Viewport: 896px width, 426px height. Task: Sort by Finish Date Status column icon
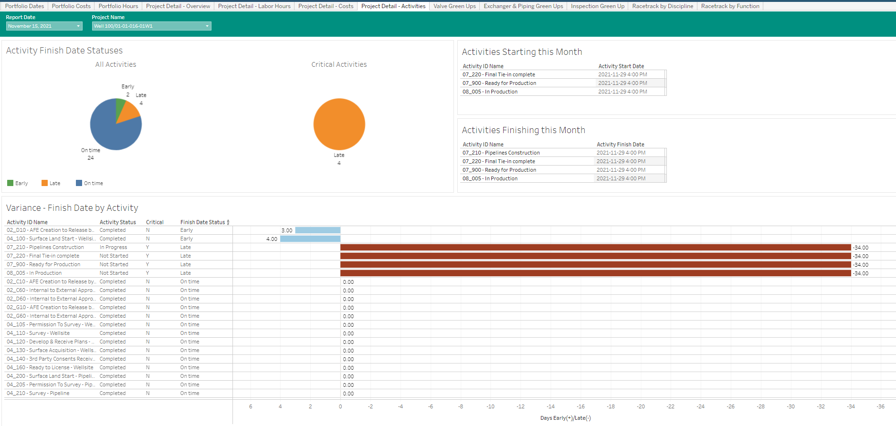click(x=228, y=222)
